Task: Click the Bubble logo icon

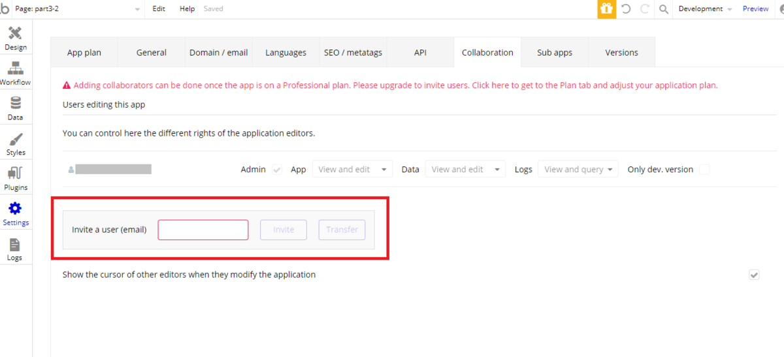Action: pyautogui.click(x=5, y=8)
